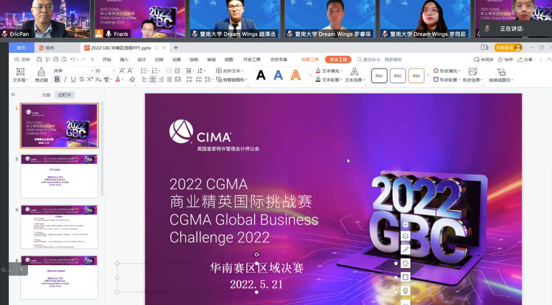This screenshot has height=305, width=552.
Task: Click the shape fill bucket on floating toolbar
Action: click(405, 263)
